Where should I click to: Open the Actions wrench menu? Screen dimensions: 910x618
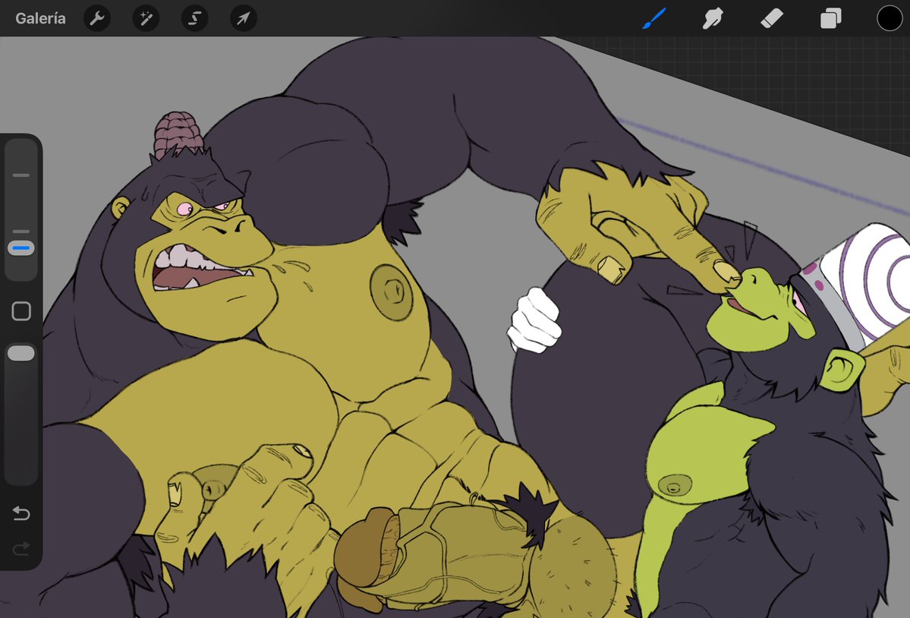click(97, 18)
